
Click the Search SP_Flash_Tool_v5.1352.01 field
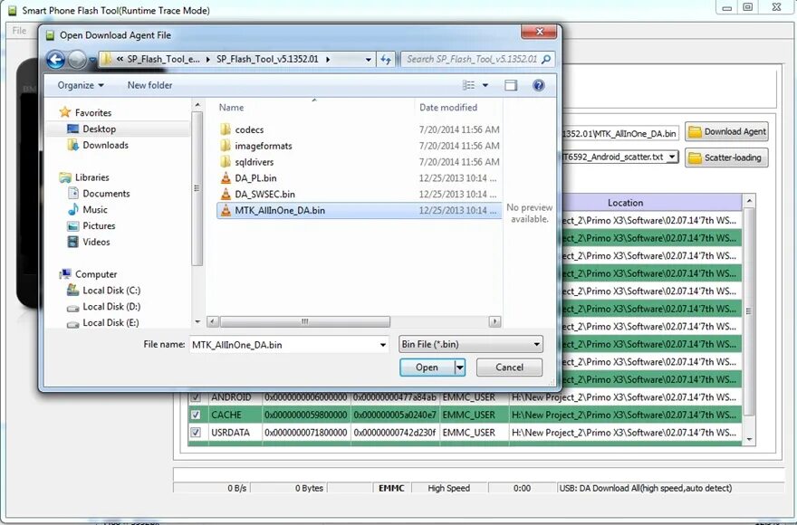(x=471, y=60)
